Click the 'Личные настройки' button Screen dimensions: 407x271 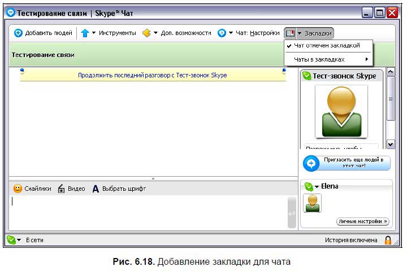tap(362, 221)
